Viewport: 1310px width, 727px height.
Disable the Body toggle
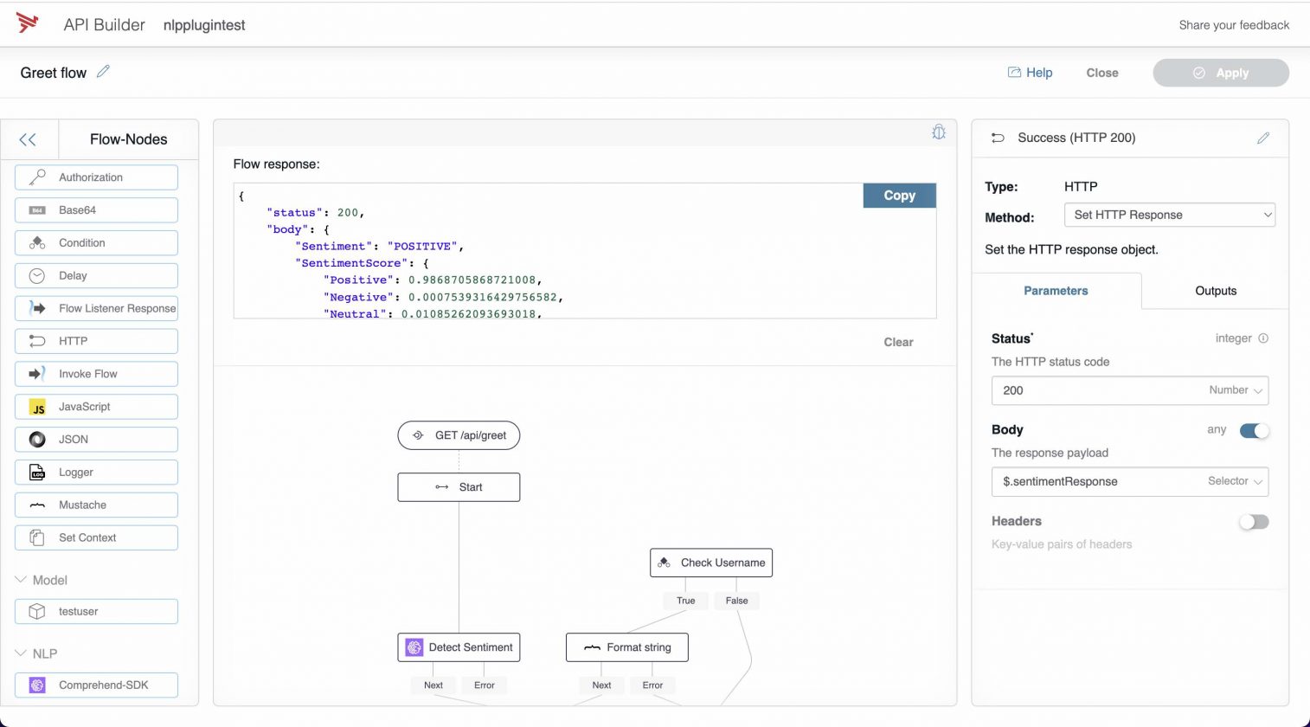(1254, 430)
